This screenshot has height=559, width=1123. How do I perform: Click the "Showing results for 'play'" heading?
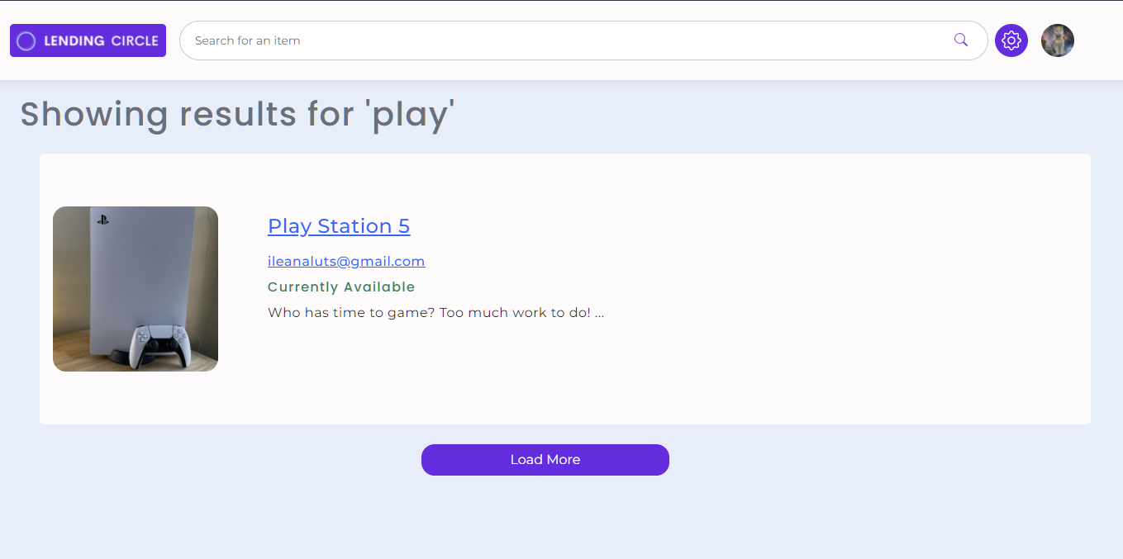[237, 114]
